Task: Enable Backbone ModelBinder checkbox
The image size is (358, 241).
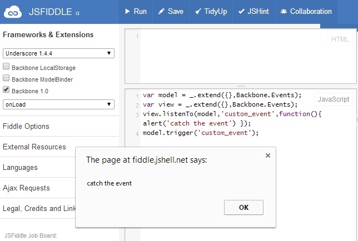Action: (6, 79)
